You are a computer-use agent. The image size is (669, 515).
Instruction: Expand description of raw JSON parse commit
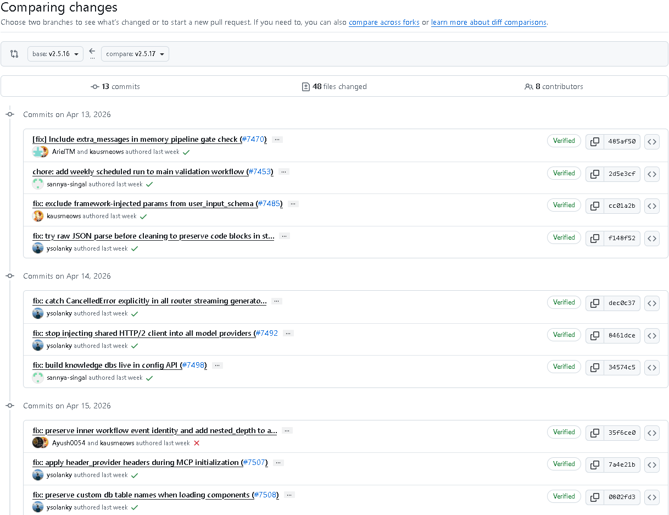284,236
